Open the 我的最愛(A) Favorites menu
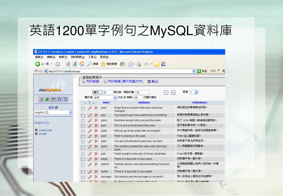The image size is (283, 196). (78, 57)
